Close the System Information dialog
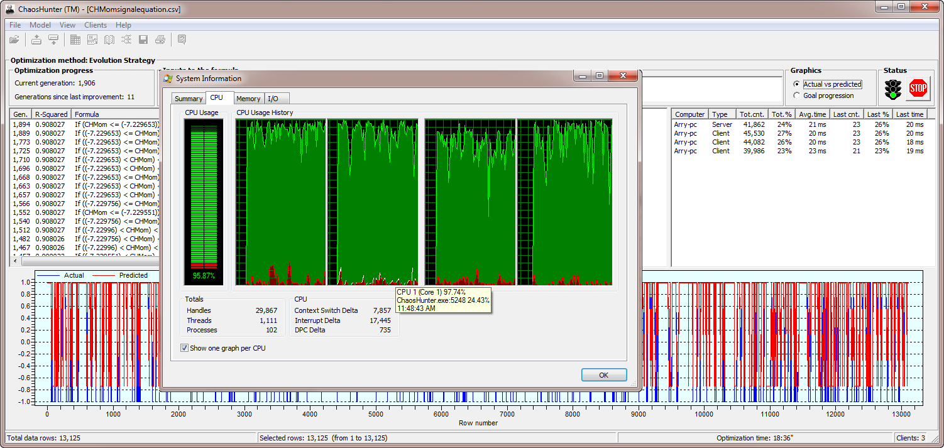944x448 pixels. coord(622,76)
